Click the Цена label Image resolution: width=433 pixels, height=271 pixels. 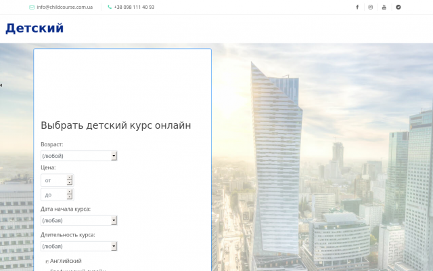coord(48,167)
